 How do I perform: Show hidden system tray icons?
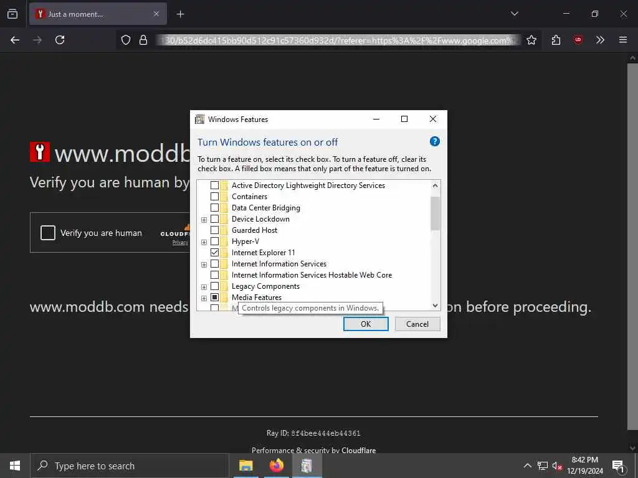(527, 466)
